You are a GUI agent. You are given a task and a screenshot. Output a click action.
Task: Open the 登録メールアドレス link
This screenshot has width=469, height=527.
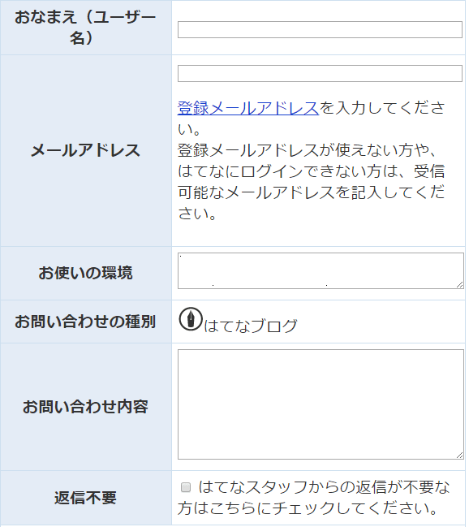pos(248,108)
